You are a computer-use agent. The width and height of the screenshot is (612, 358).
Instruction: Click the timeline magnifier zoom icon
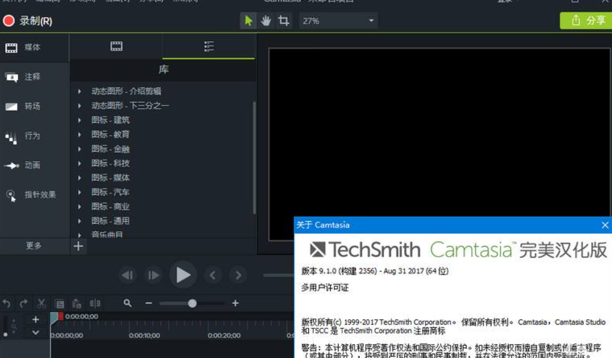[x=127, y=303]
